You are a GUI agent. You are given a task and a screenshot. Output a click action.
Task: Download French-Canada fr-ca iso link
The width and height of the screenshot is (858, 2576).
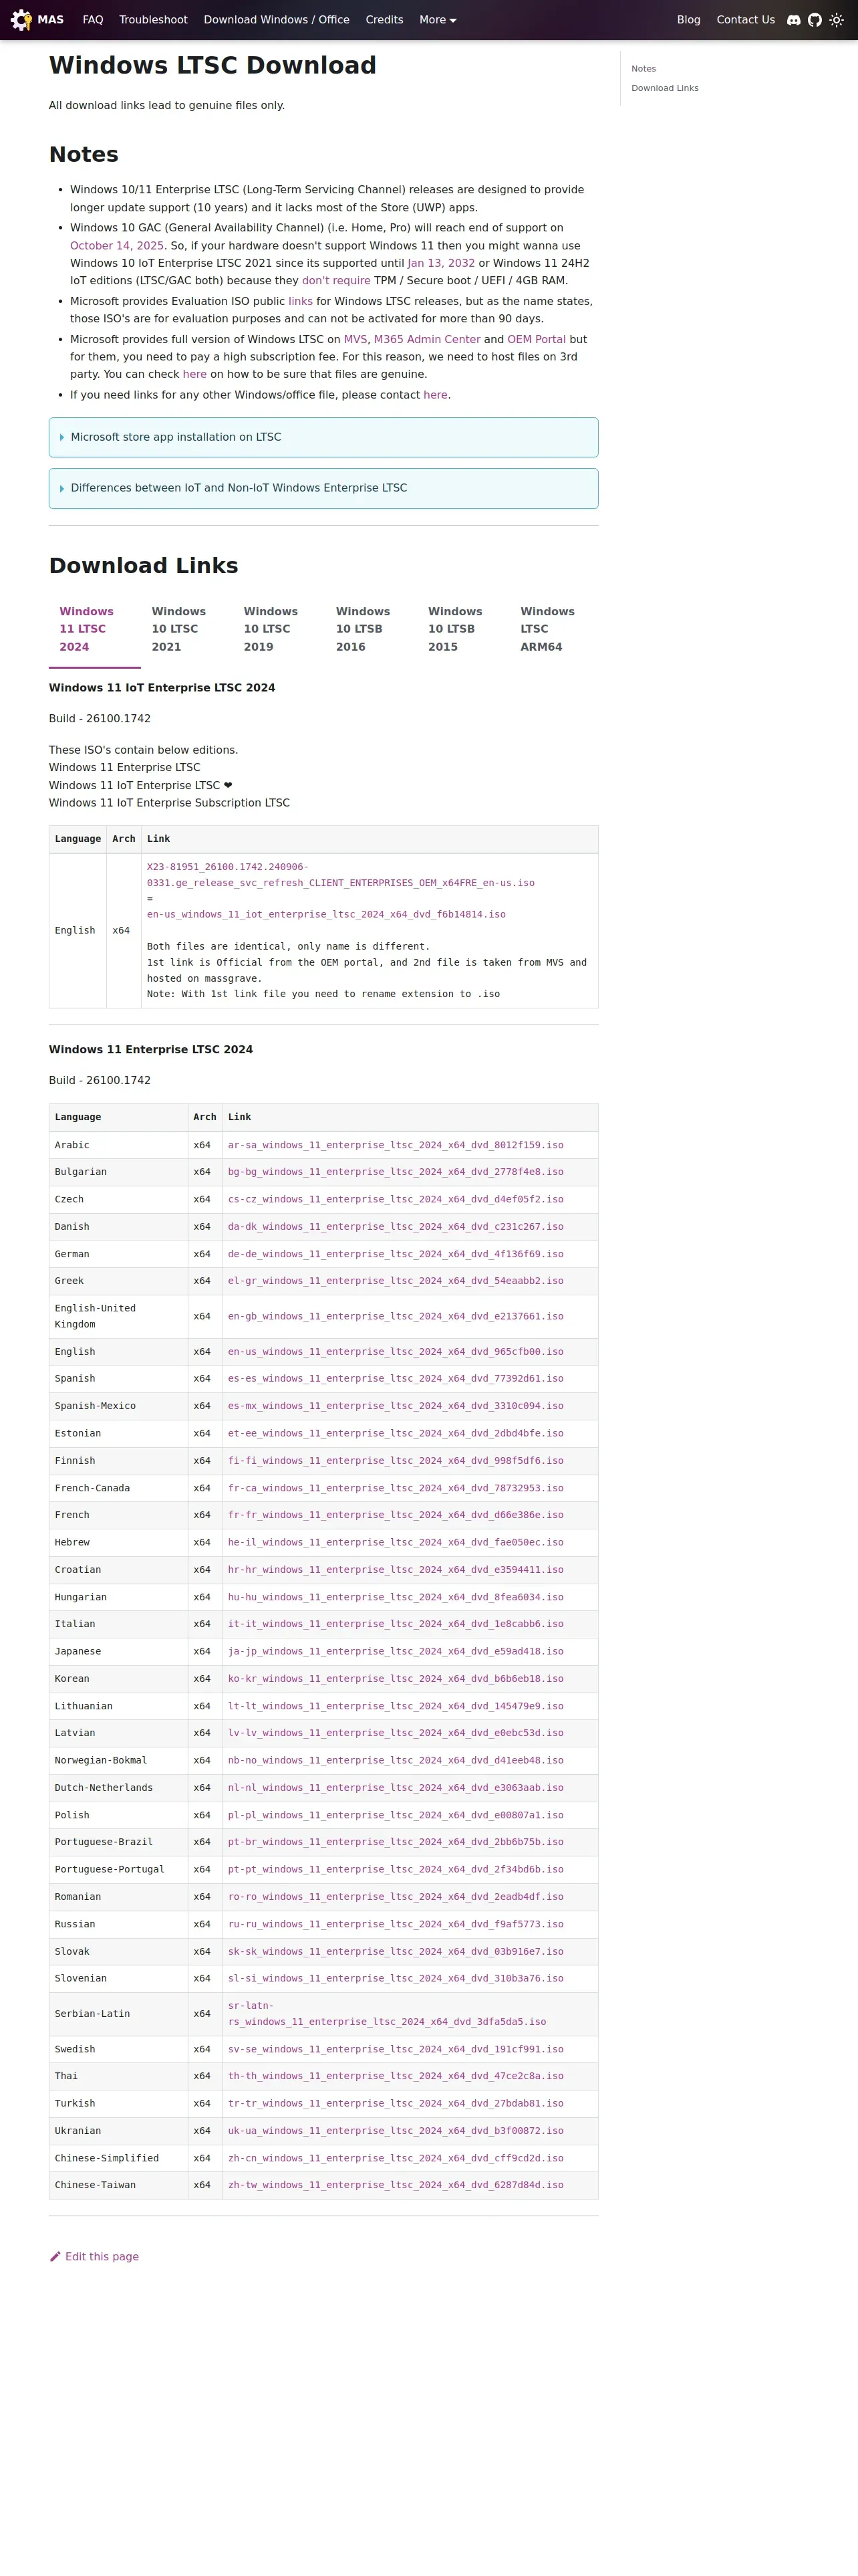pyautogui.click(x=396, y=1488)
